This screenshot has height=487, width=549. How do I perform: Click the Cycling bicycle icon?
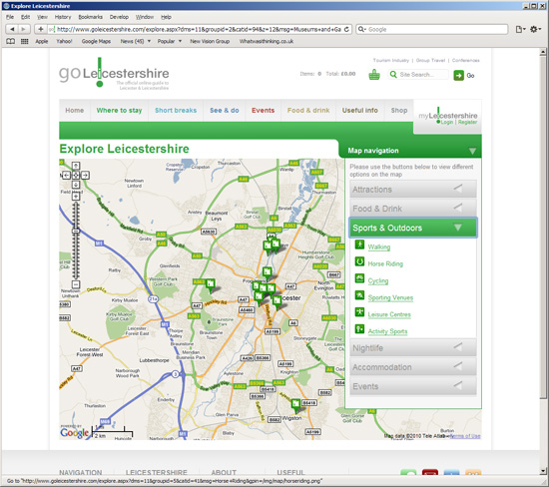[x=359, y=278]
